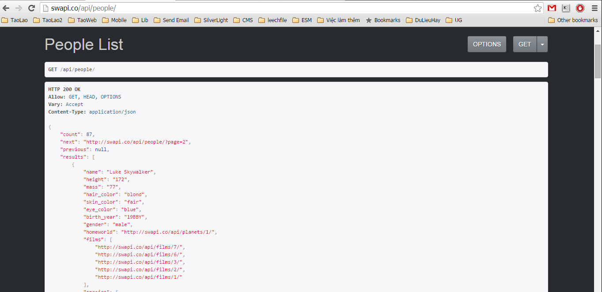Click the GET request button
The image size is (602, 292).
click(525, 44)
